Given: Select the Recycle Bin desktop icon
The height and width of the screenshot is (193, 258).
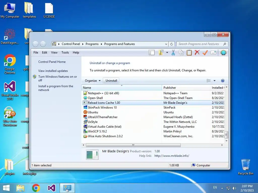Looking at the screenshot, I should (245, 167).
